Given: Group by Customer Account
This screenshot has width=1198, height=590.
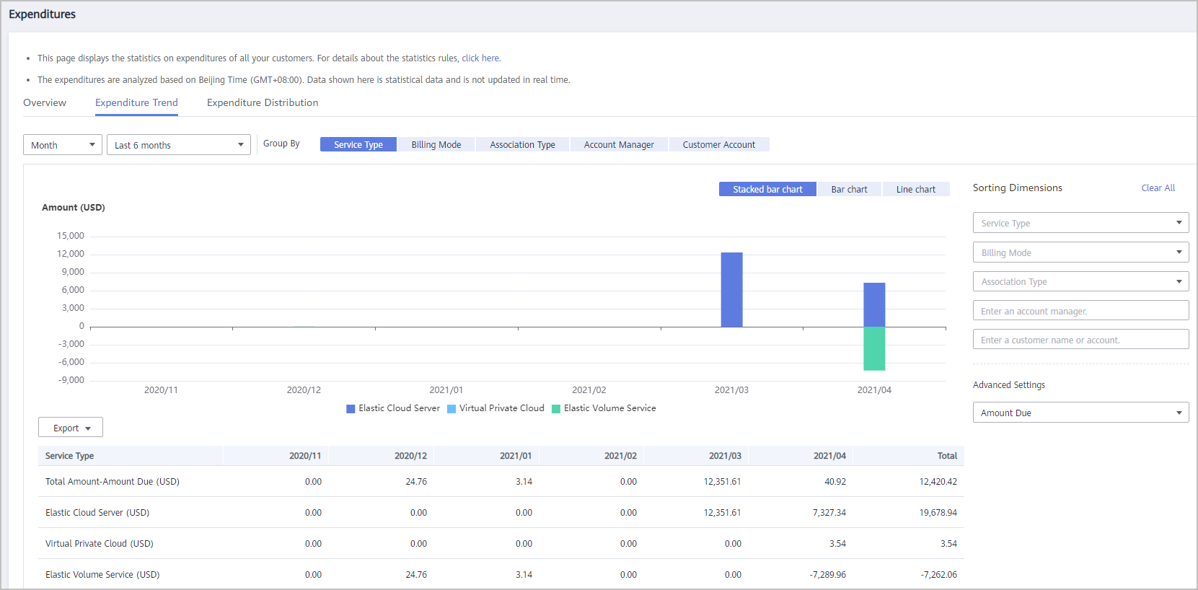Looking at the screenshot, I should [719, 144].
